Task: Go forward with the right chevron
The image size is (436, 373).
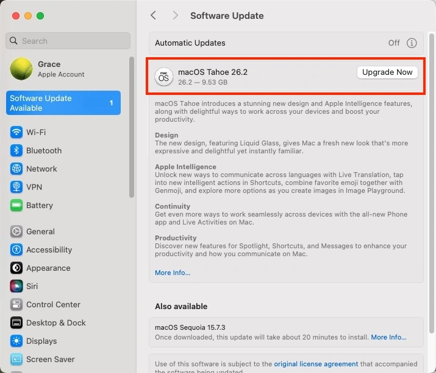Action: click(x=175, y=15)
